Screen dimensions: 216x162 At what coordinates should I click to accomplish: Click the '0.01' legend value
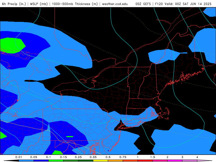(19, 157)
